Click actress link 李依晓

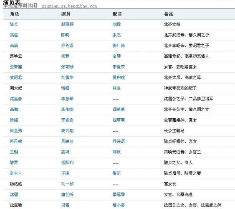pos(67,110)
